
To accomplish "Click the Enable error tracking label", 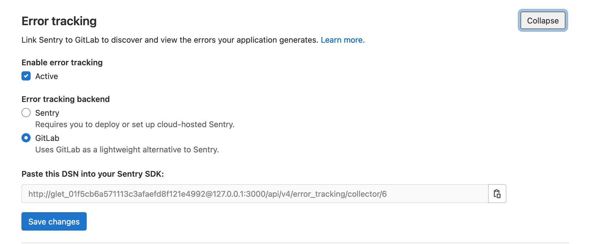I will tap(62, 62).
